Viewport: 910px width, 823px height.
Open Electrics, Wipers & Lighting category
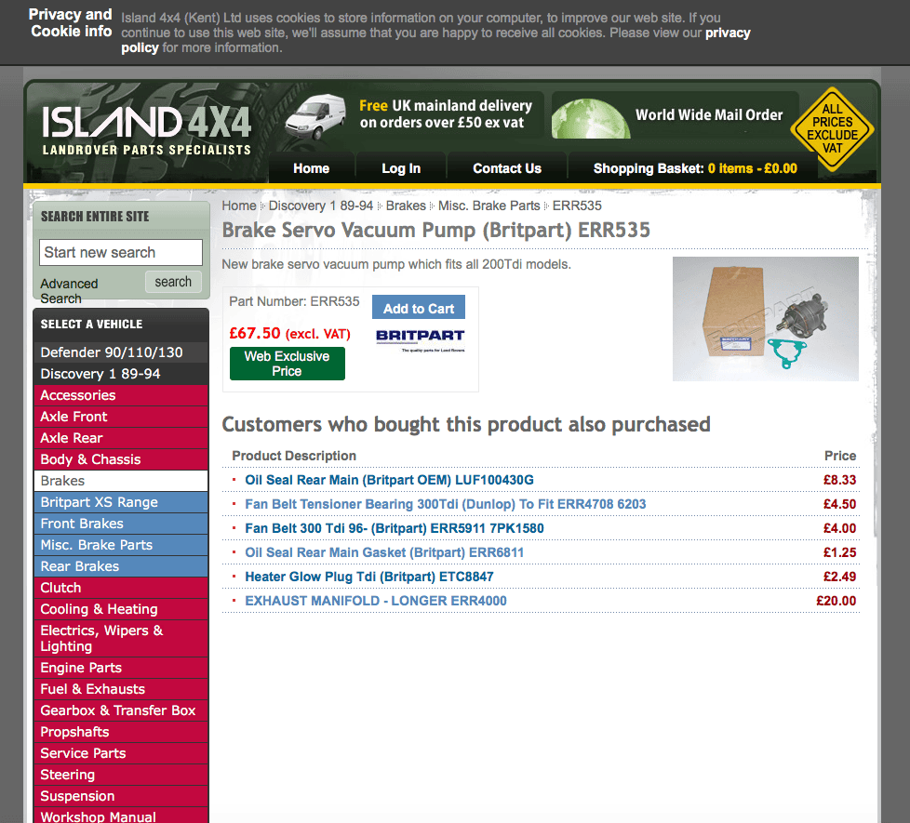click(x=121, y=639)
